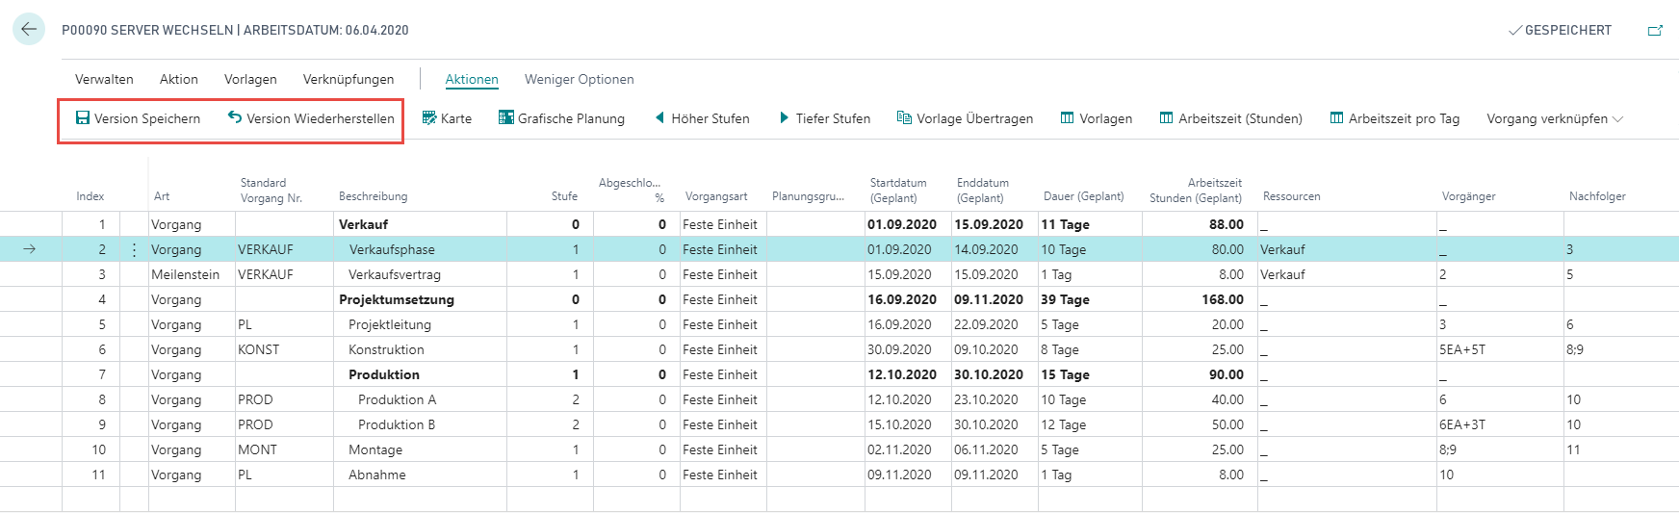
Task: Click the 39 Tage duration cell
Action: pos(1090,299)
